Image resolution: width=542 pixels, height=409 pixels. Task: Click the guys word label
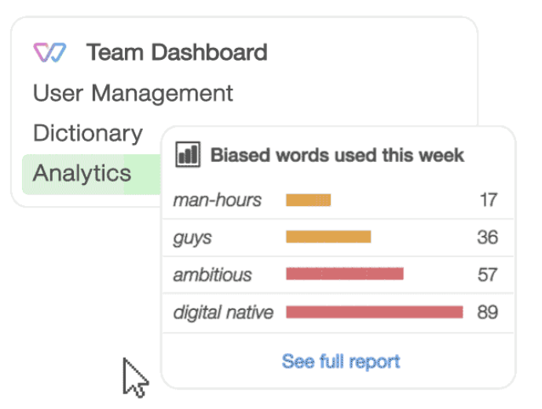[192, 237]
